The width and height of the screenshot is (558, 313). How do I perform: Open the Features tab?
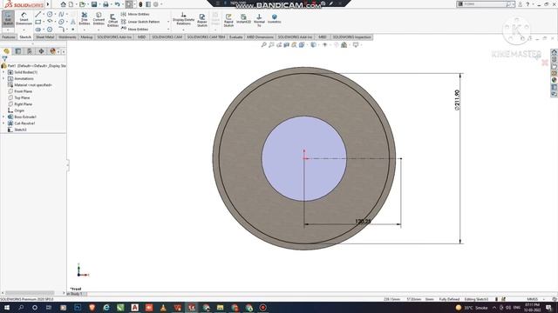9,37
